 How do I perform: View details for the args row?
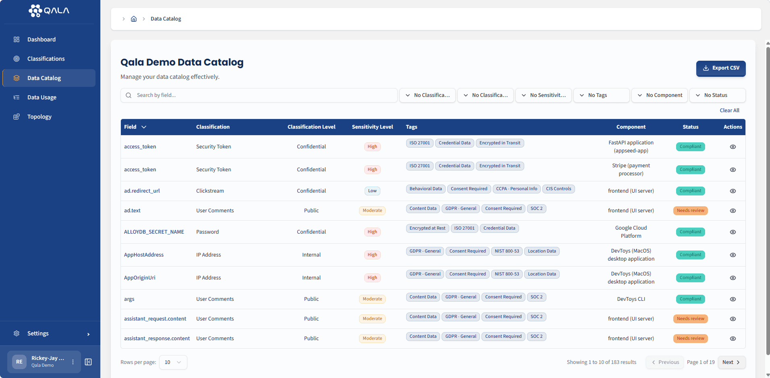click(x=733, y=299)
